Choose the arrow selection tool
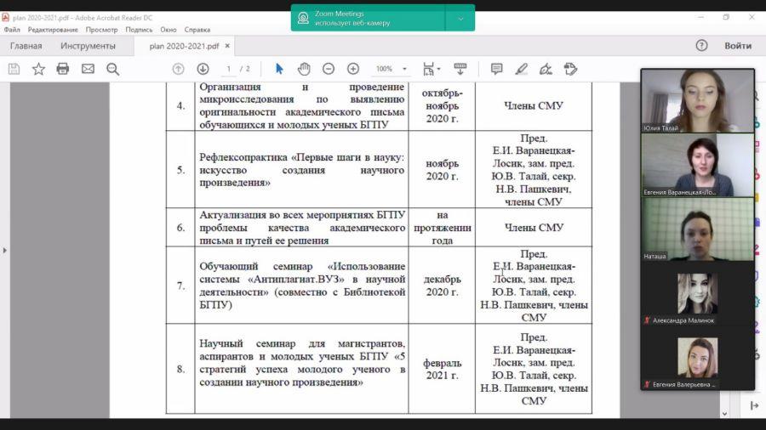The width and height of the screenshot is (766, 430). point(279,69)
